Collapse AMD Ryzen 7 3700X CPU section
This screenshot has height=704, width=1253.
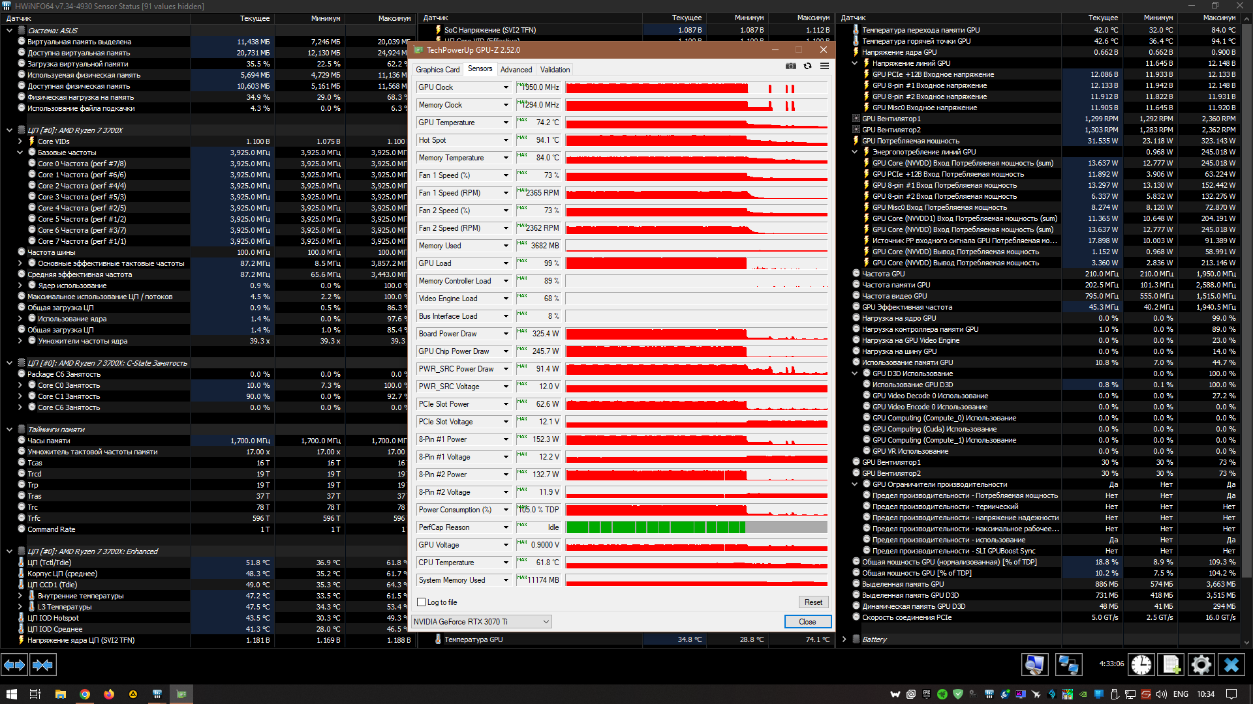coord(9,130)
